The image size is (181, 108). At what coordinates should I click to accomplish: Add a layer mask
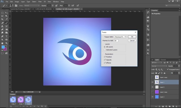click(x=163, y=107)
